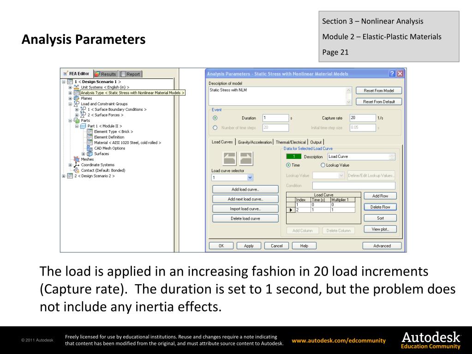
Task: Click the Advanced button
Action: pyautogui.click(x=382, y=246)
